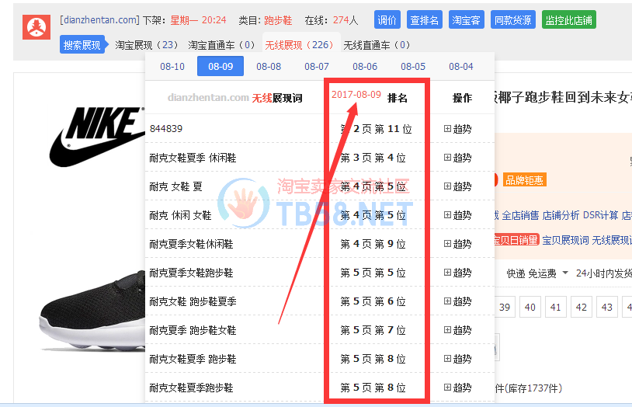Open the 全店销售 link

pyautogui.click(x=520, y=215)
